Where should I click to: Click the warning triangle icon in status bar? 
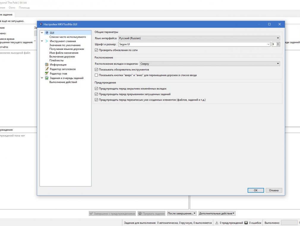tap(217, 223)
